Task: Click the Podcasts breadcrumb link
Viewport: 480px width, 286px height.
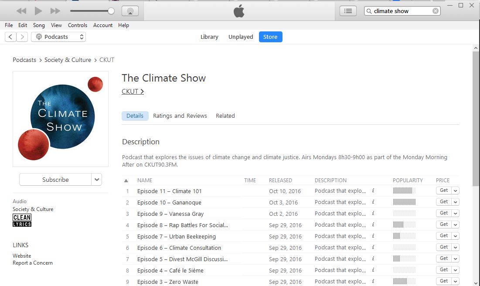Action: tap(24, 60)
